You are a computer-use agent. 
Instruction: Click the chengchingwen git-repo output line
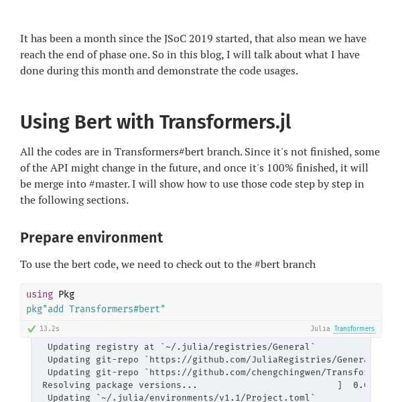point(206,373)
